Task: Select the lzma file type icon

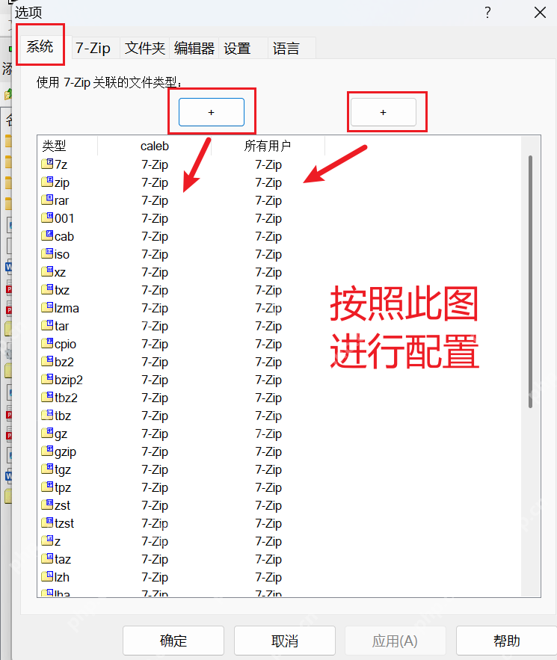Action: (x=47, y=307)
